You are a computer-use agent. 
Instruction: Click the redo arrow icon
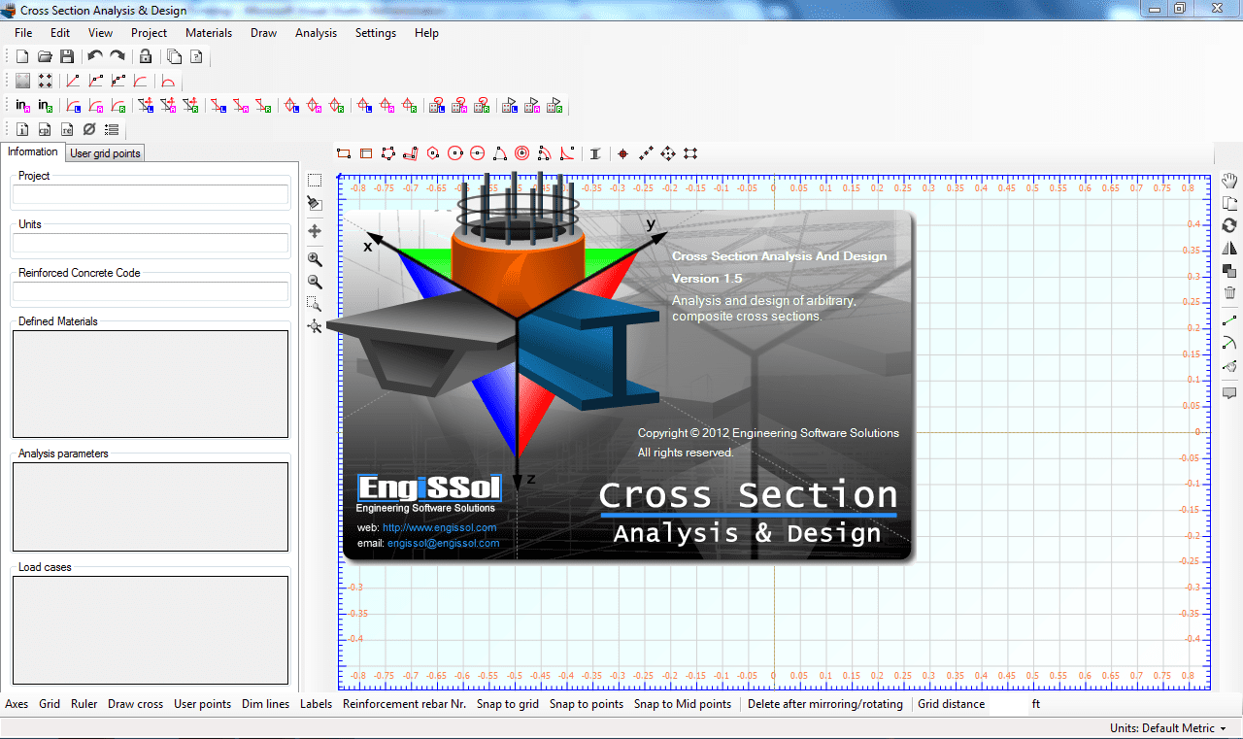(x=118, y=57)
